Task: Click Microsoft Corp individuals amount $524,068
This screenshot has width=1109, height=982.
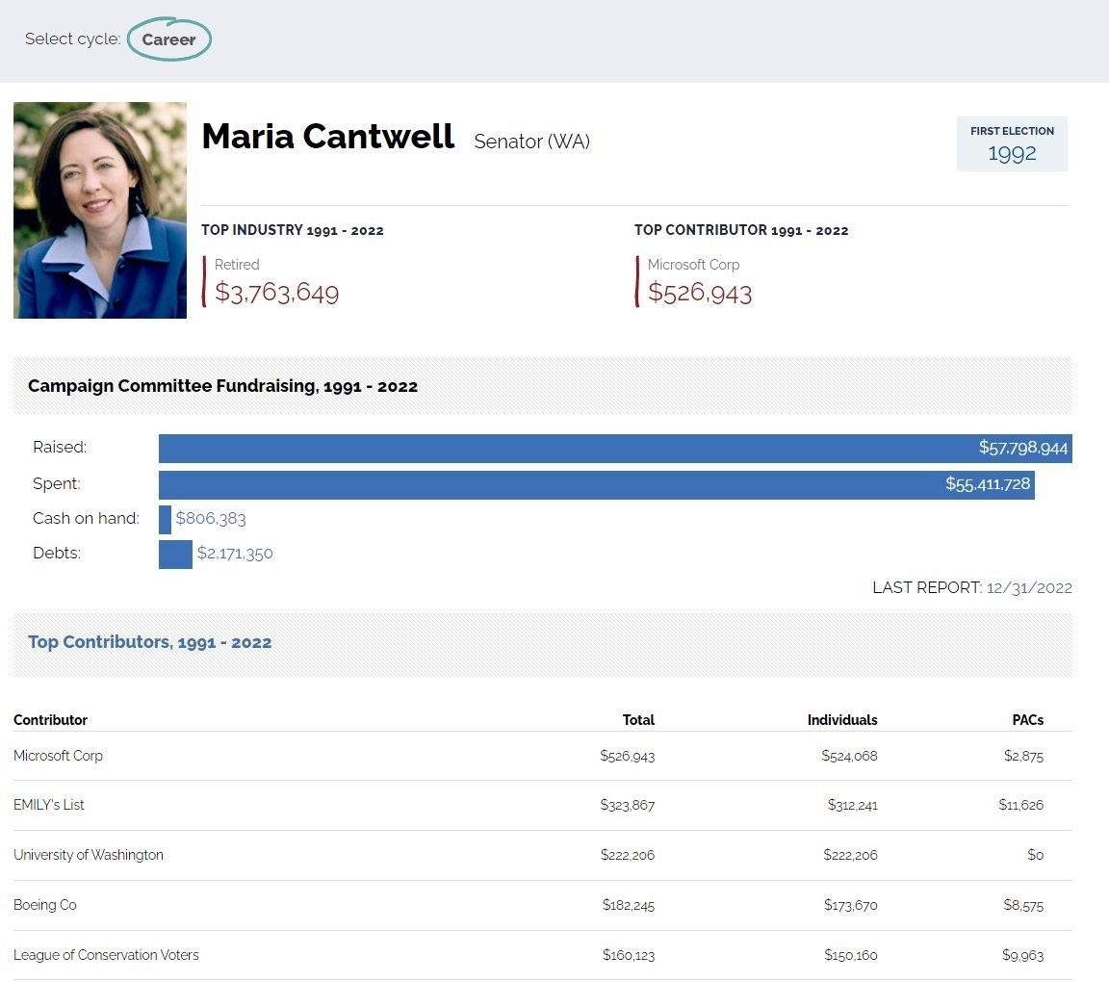Action: point(849,757)
